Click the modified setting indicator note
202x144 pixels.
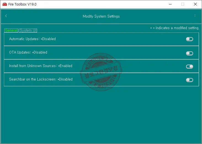175,28
